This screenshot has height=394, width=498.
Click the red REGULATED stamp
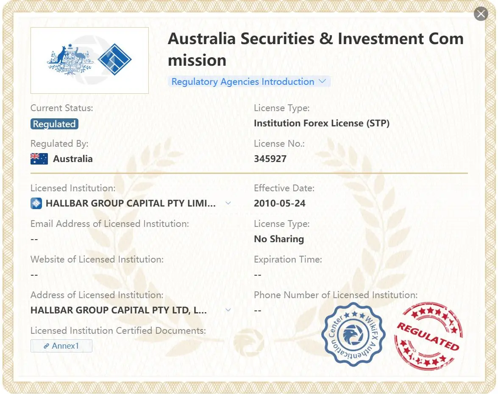tap(428, 336)
